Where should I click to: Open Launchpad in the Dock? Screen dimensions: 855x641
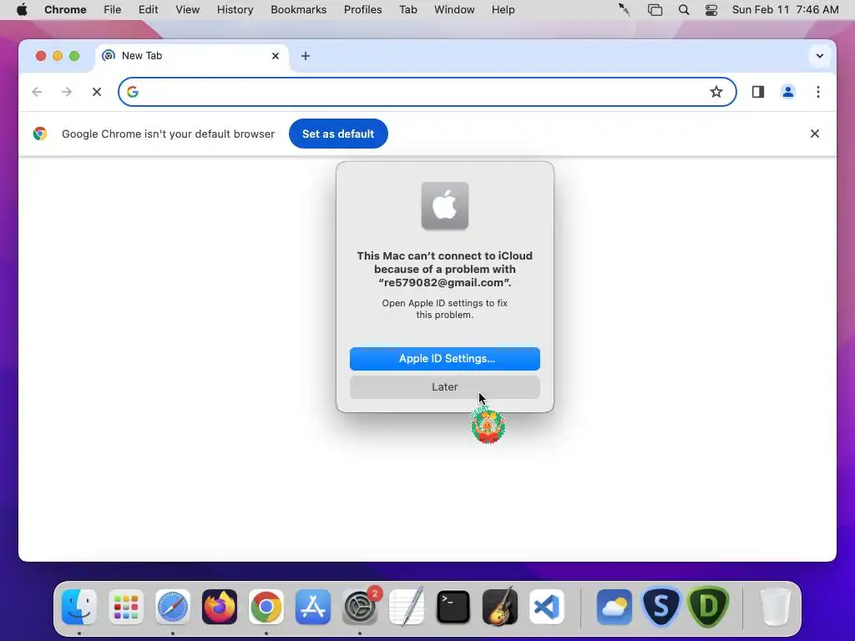click(126, 607)
